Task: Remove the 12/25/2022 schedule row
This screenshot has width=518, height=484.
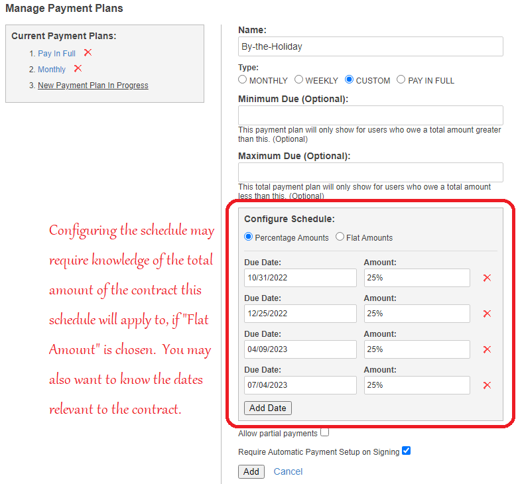Action: 487,314
